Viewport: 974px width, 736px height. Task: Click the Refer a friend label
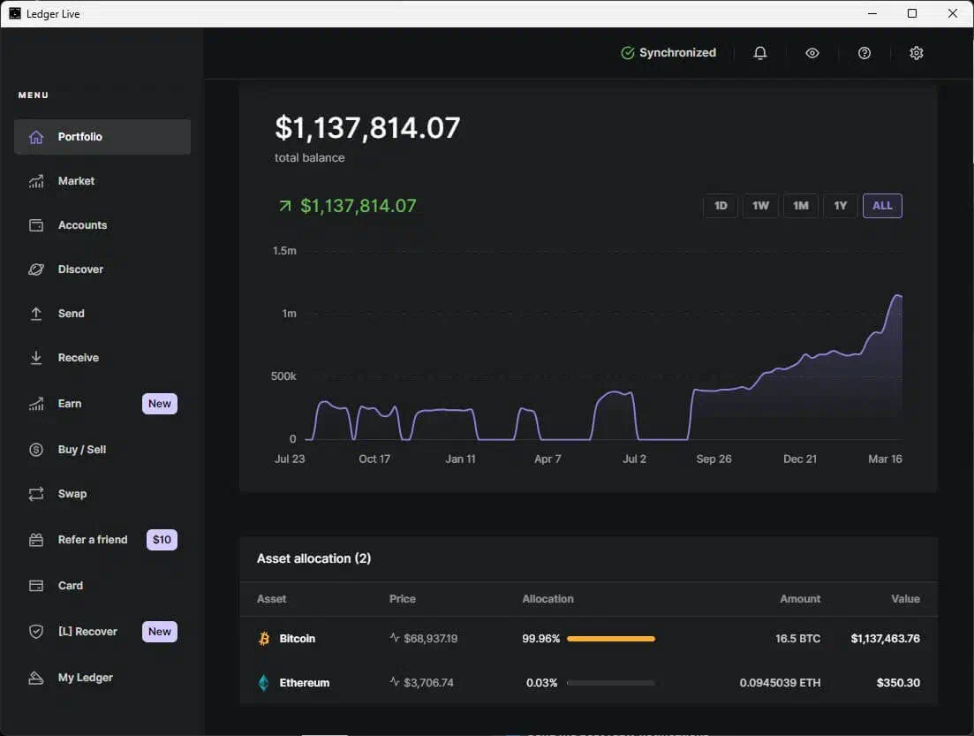[x=93, y=540]
